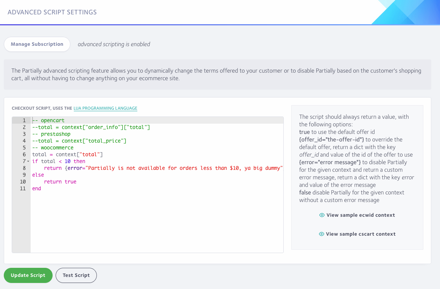The width and height of the screenshot is (440, 289).
Task: Click the 'return true' code line
Action: point(60,182)
